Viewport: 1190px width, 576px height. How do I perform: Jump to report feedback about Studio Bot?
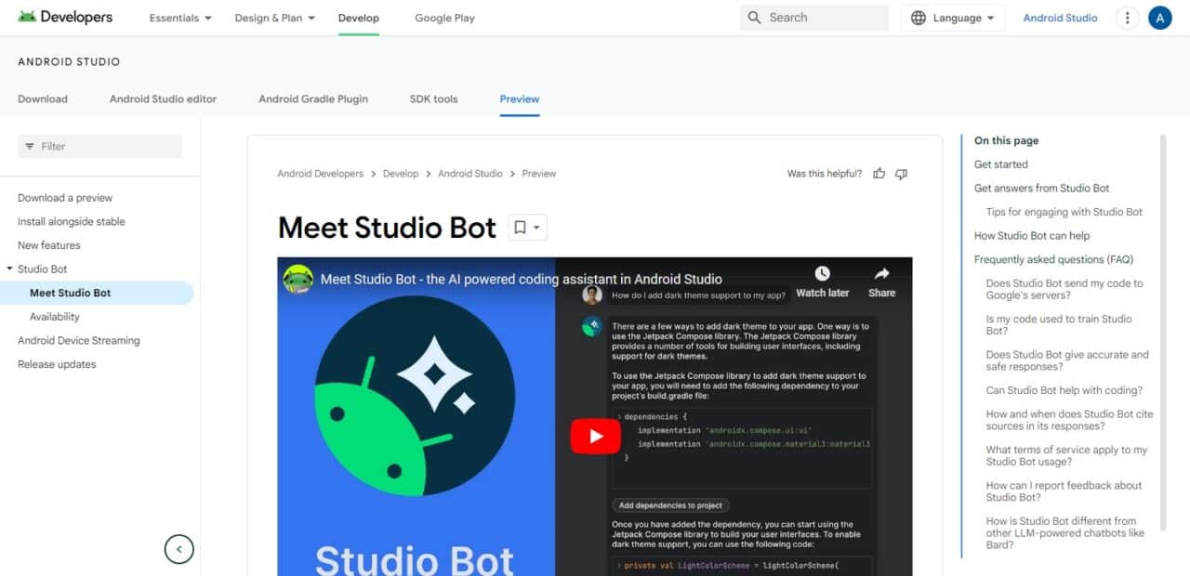(1064, 491)
